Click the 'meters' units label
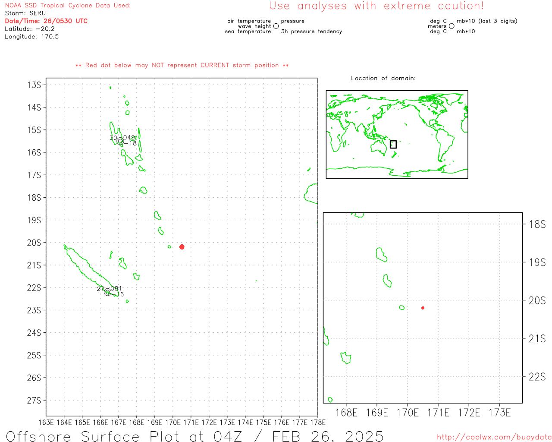 [x=437, y=26]
